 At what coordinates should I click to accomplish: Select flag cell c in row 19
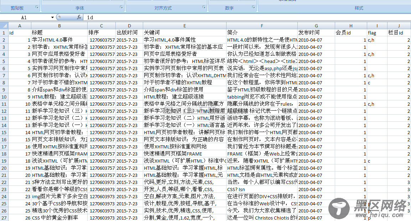[x=377, y=161]
